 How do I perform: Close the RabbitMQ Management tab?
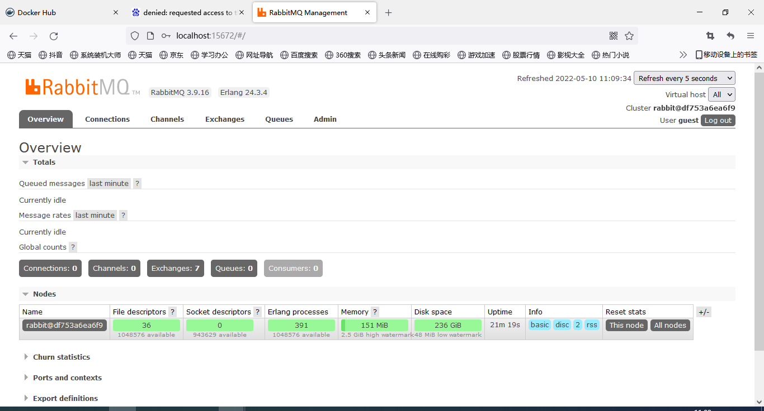[x=366, y=12]
